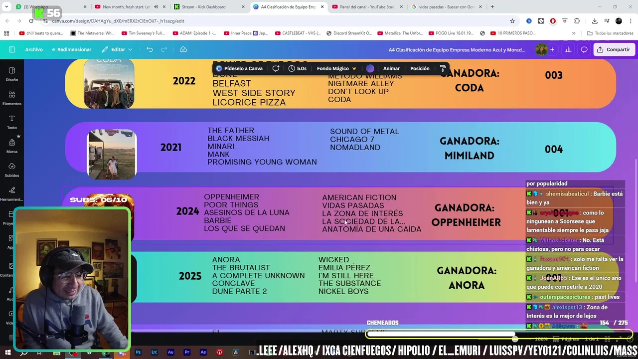The image size is (638, 359).
Task: Click the design title 'A4 Clasificación de Equipo'
Action: click(457, 50)
